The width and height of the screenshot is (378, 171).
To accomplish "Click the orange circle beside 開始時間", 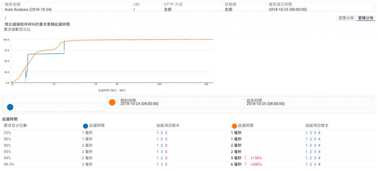I will click(x=112, y=102).
